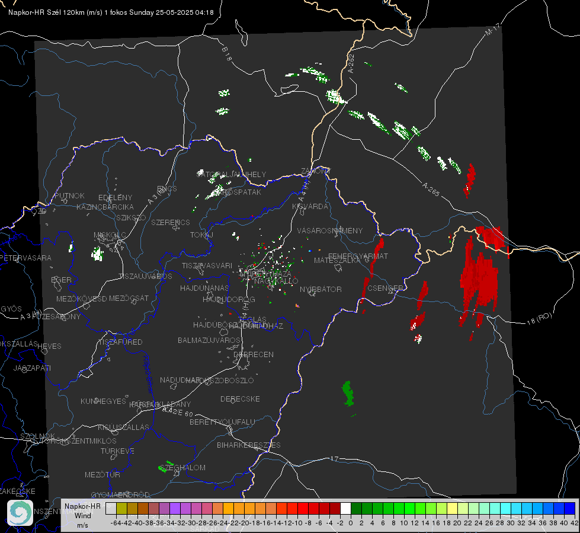Click the BERETTYÓÚJFALU label
This screenshot has width=580, height=533.
coord(222,422)
